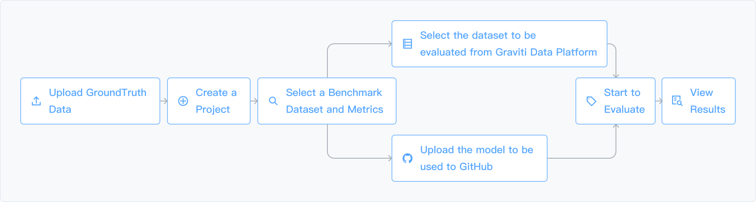Image resolution: width=756 pixels, height=202 pixels.
Task: Click arrow pointing into the GitHub model box
Action: 359,158
